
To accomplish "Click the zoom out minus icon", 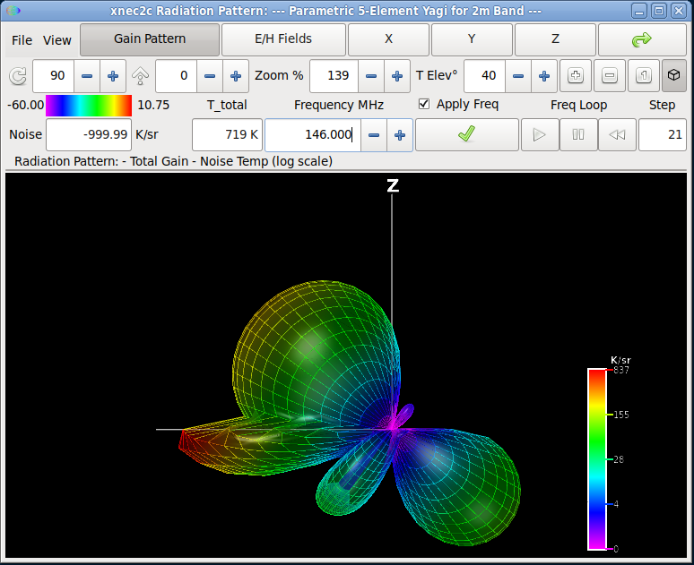I will [610, 76].
